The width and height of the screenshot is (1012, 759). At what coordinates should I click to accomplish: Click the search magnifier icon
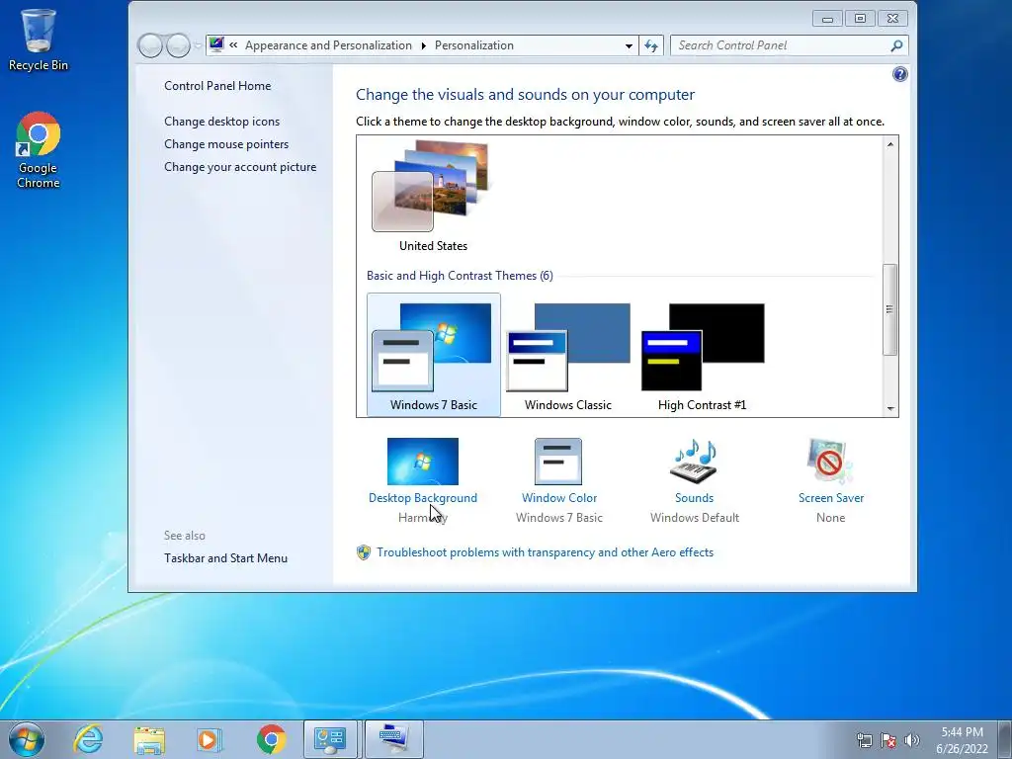[896, 45]
